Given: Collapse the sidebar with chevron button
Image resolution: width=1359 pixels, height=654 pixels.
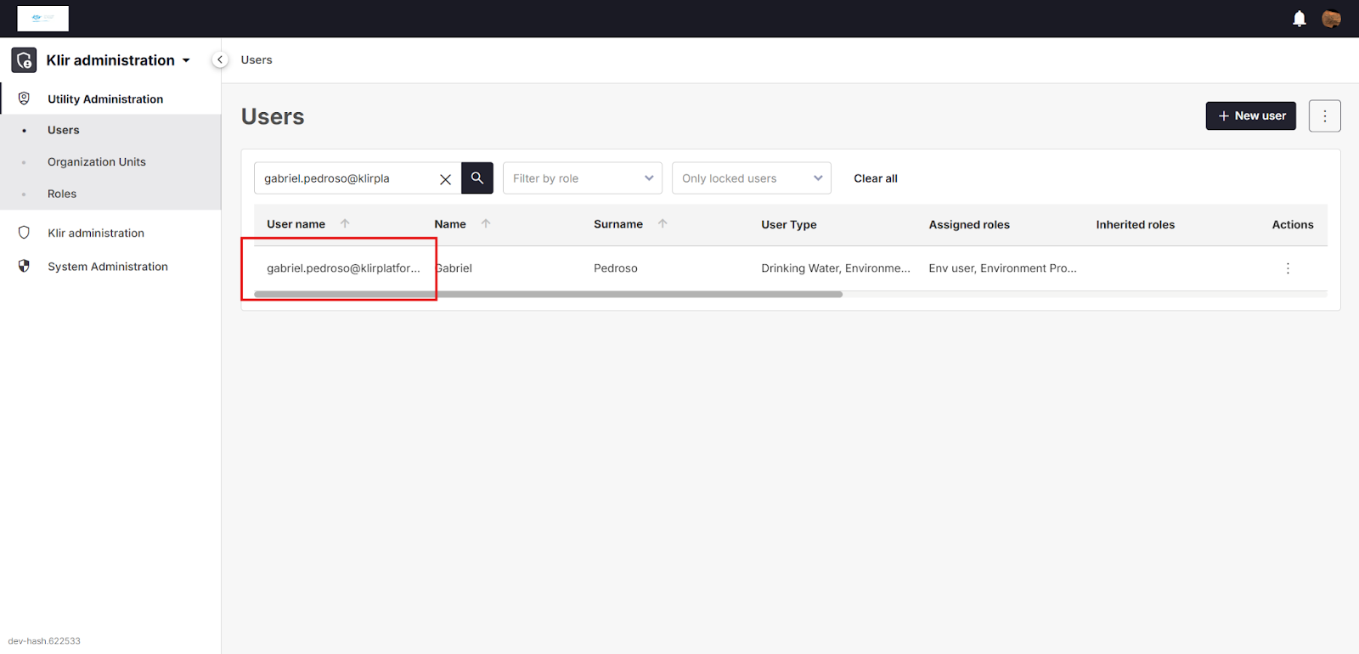Looking at the screenshot, I should tap(220, 59).
